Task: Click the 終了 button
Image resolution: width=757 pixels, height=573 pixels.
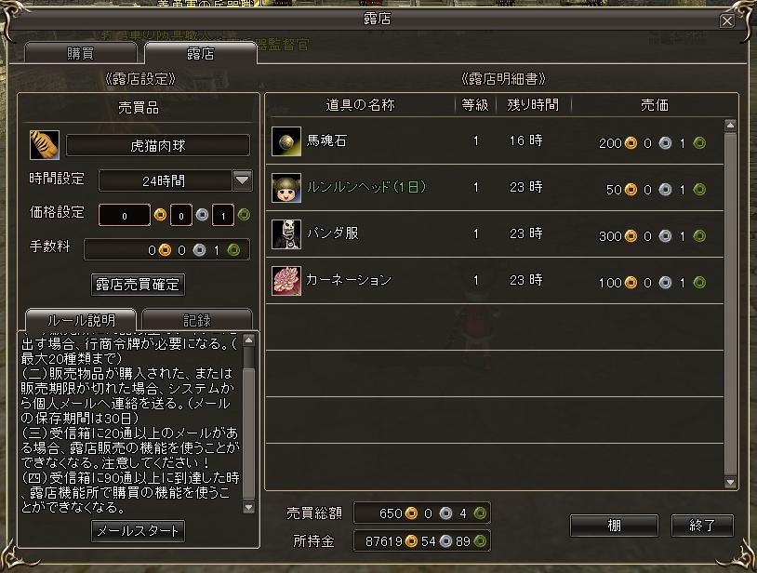Action: point(702,526)
